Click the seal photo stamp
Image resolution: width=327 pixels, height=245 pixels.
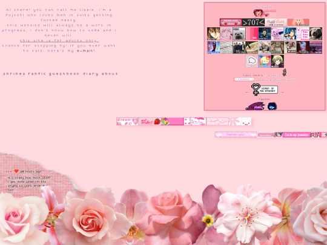pos(239,33)
